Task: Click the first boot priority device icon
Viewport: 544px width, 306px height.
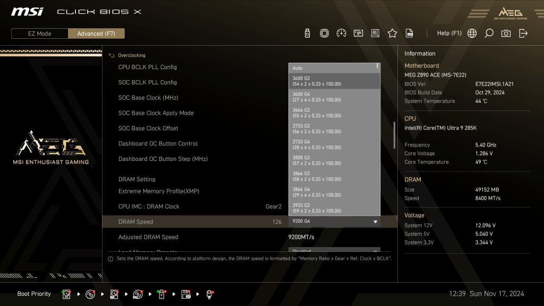Action: 66,294
